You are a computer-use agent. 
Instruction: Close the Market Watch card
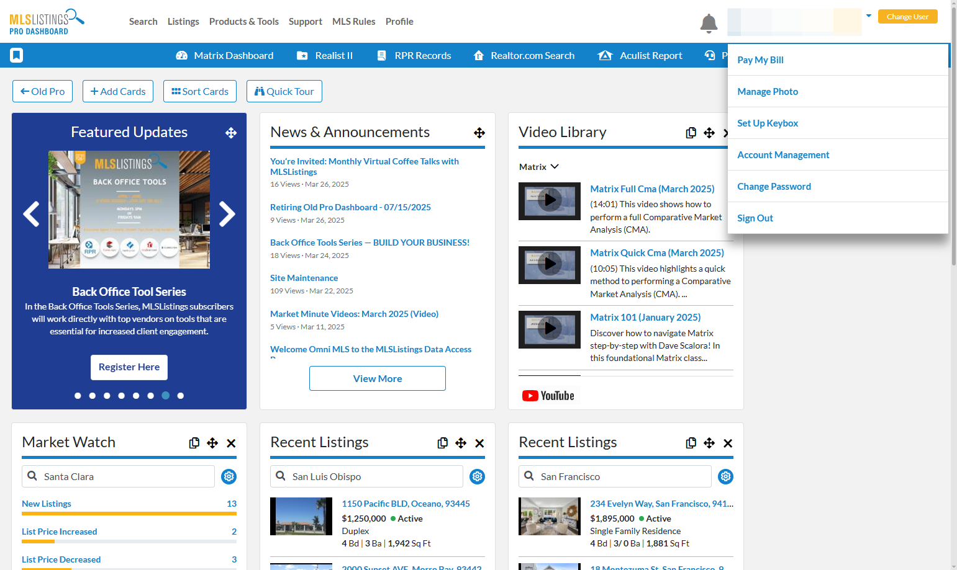(x=231, y=443)
